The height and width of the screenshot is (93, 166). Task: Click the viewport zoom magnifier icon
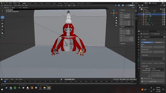(116, 18)
